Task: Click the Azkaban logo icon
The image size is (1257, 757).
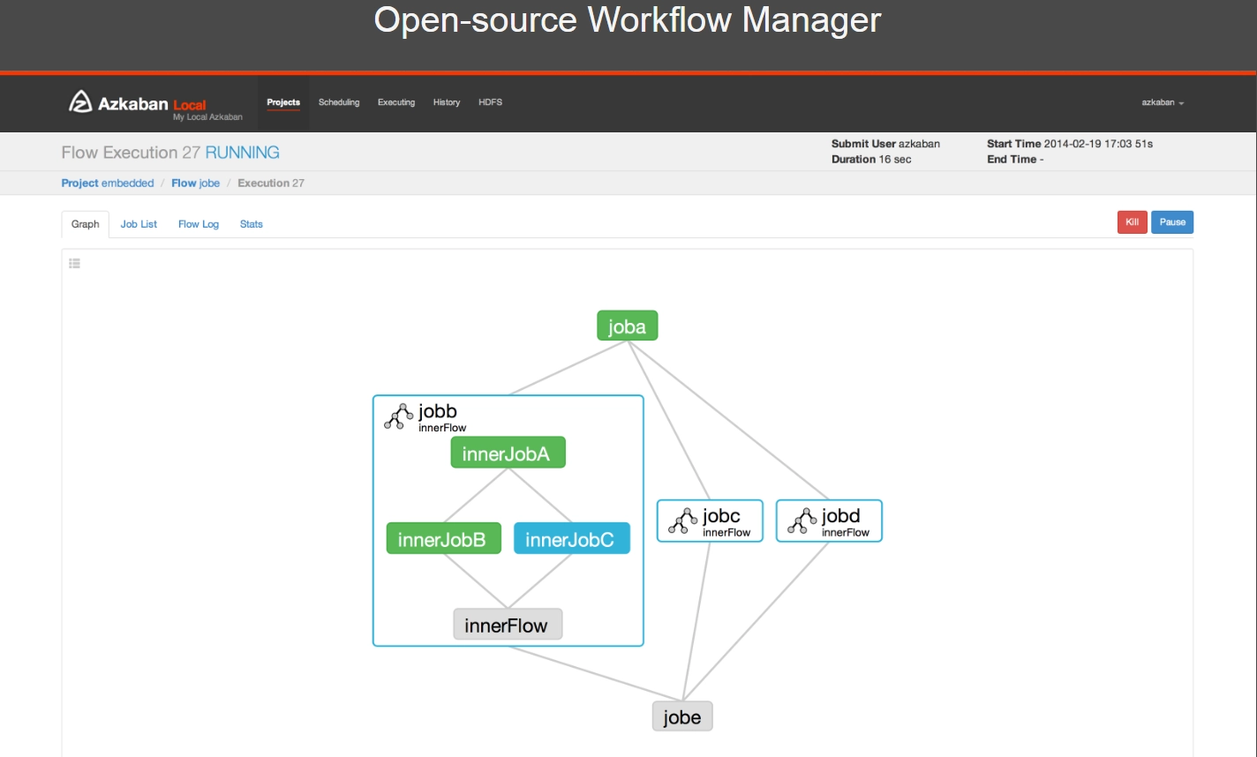Action: [80, 102]
